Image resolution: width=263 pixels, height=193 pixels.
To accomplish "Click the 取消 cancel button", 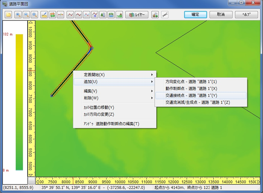I will click(221, 14).
